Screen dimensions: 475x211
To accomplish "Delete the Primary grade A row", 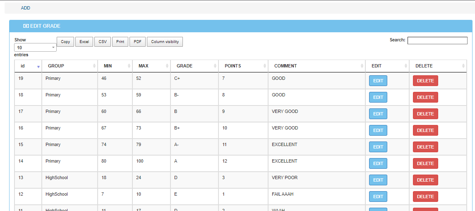I will (x=425, y=163).
